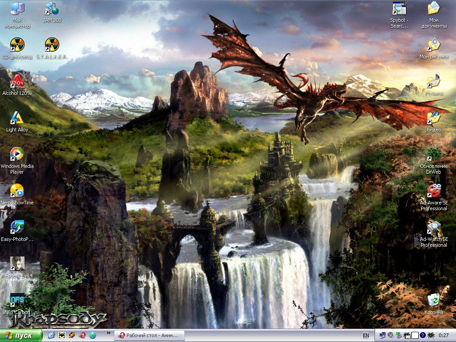Viewport: 456px width, 342px height.
Task: Switch to Рабочий стол - Аним... taskbar window
Action: [x=149, y=336]
